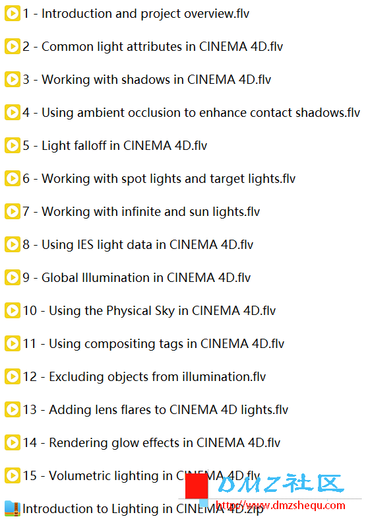Click the icon beside spot lights and target lights
The width and height of the screenshot is (368, 519).
pos(13,178)
